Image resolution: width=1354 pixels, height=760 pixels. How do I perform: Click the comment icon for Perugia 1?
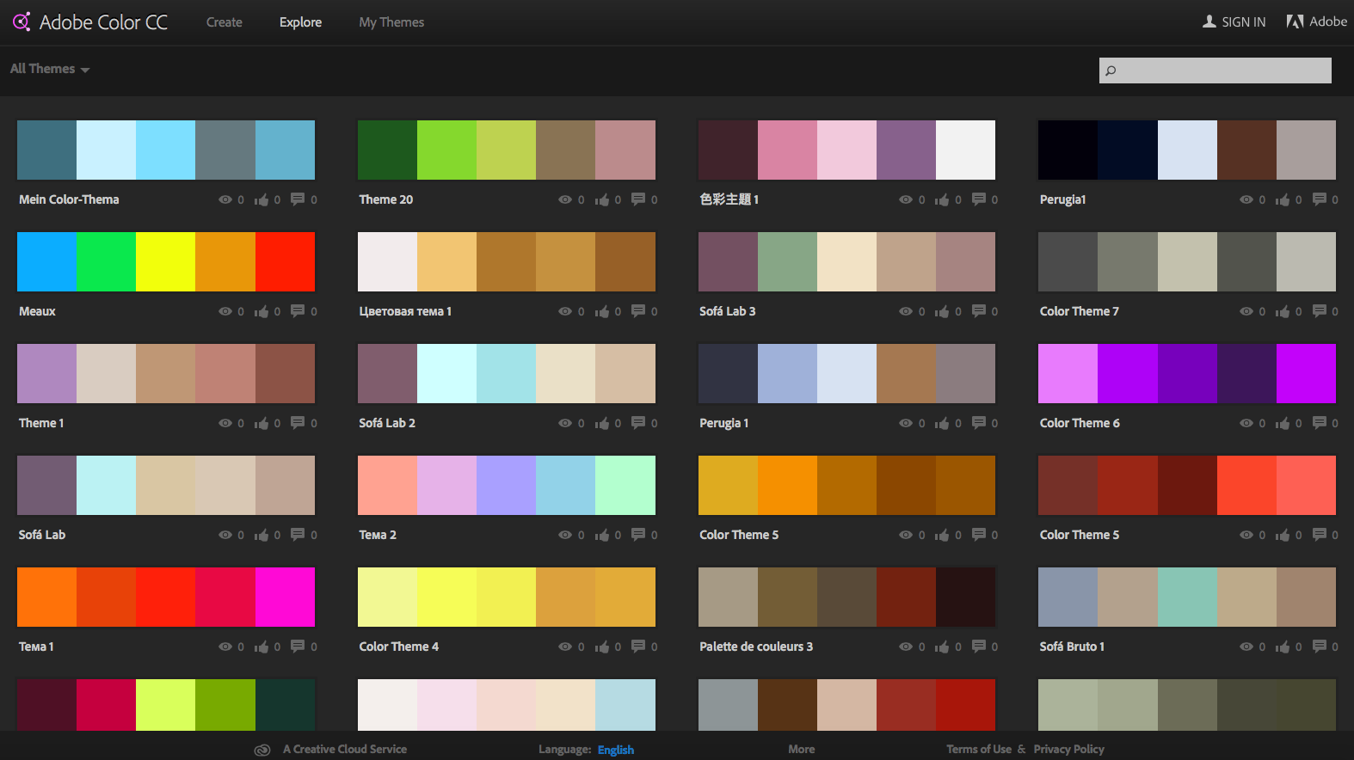coord(979,423)
